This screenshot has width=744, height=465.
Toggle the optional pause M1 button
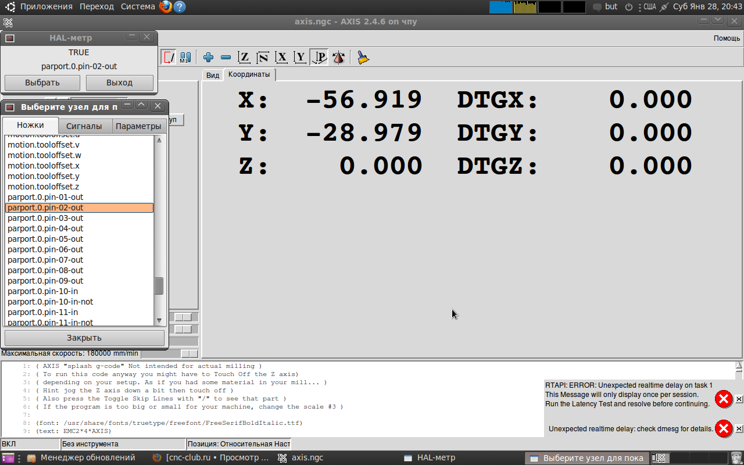pos(185,58)
